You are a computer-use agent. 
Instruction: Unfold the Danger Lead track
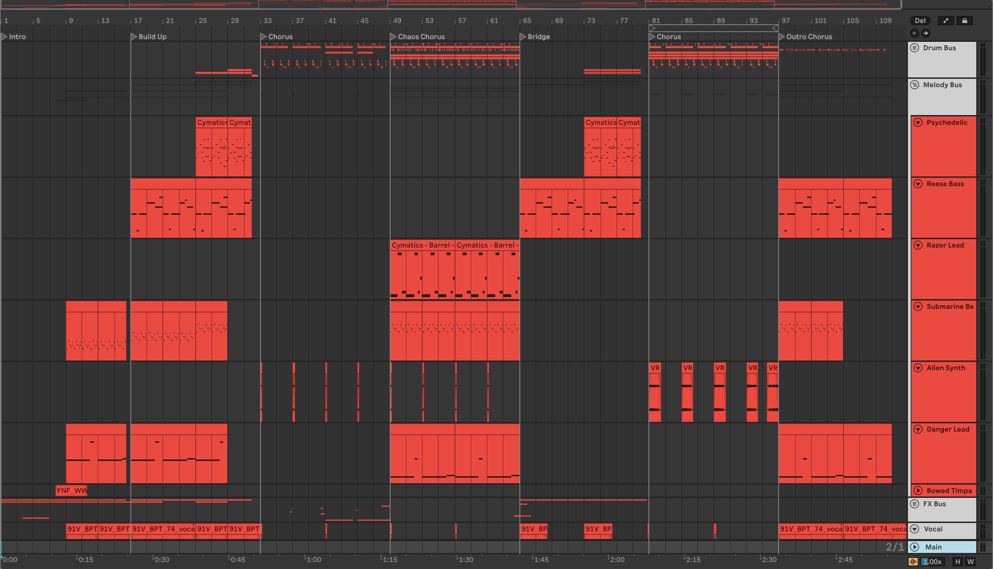[918, 430]
